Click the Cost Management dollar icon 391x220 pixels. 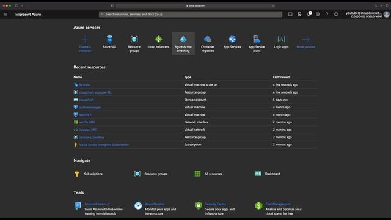(258, 205)
